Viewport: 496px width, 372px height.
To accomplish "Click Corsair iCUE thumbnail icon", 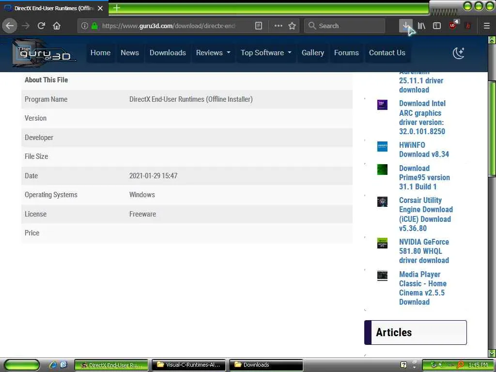I will [x=382, y=201].
